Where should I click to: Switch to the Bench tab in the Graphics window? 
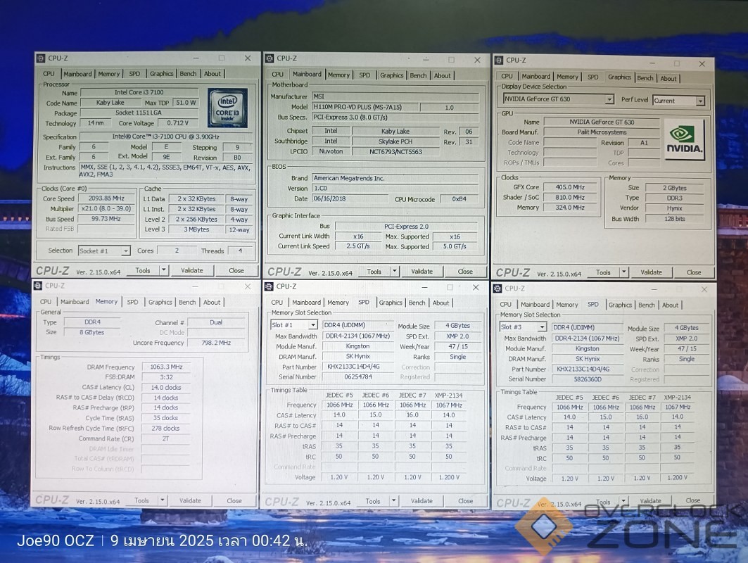(645, 78)
